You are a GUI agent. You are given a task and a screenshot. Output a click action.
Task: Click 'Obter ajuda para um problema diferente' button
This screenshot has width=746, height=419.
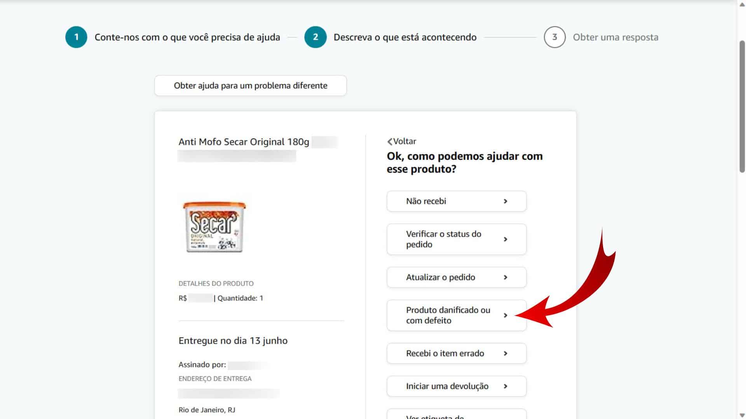point(251,85)
